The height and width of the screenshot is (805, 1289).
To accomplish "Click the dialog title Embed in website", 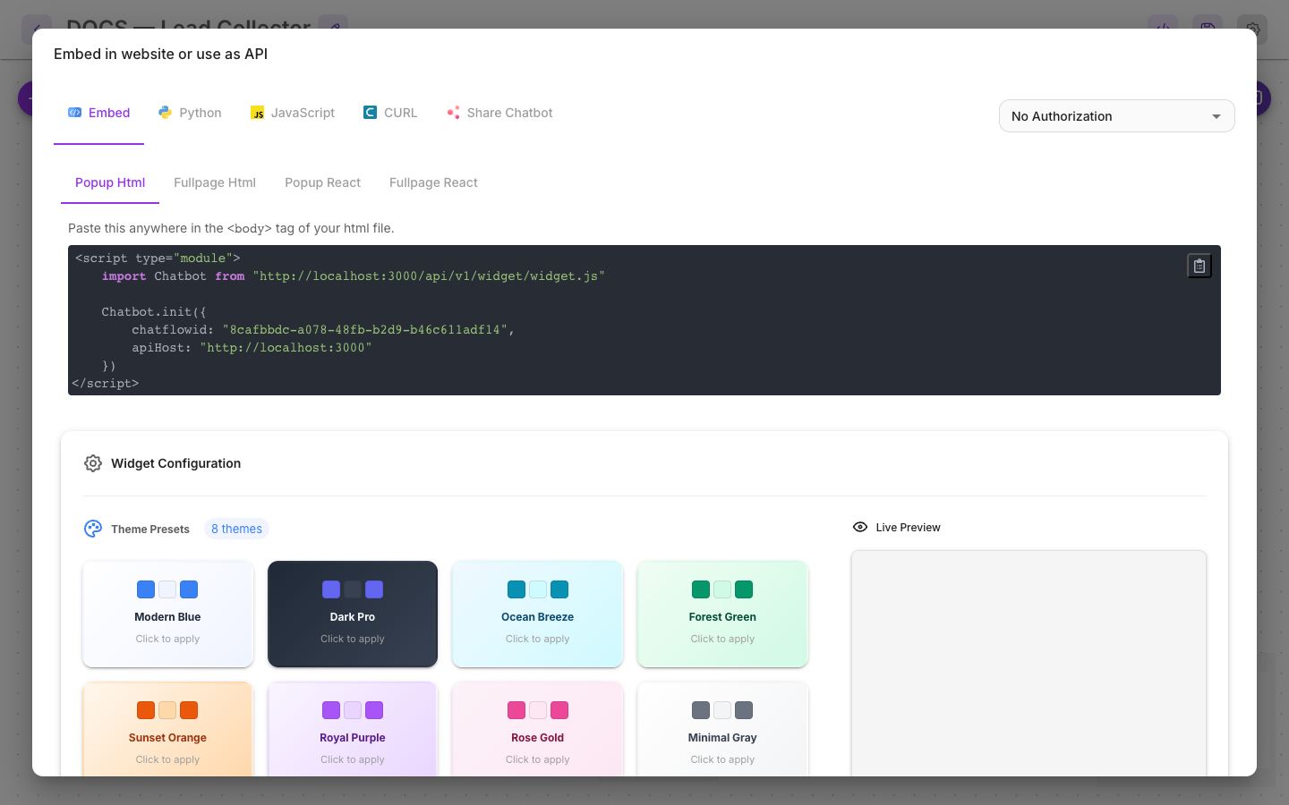I will click(160, 54).
